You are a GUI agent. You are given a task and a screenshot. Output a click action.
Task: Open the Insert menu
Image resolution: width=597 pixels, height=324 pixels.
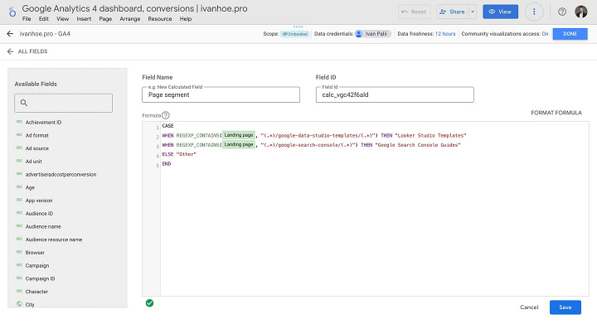[84, 18]
